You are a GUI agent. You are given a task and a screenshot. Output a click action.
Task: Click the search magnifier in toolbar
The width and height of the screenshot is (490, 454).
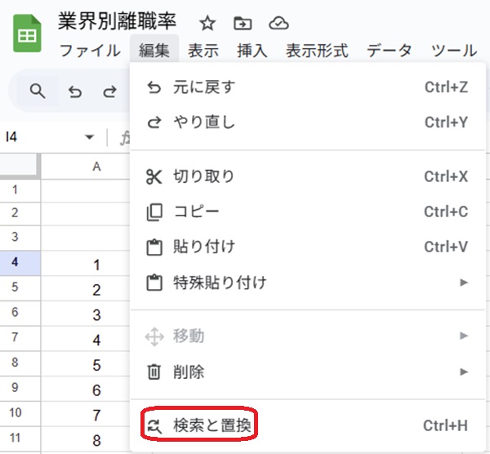[x=38, y=91]
